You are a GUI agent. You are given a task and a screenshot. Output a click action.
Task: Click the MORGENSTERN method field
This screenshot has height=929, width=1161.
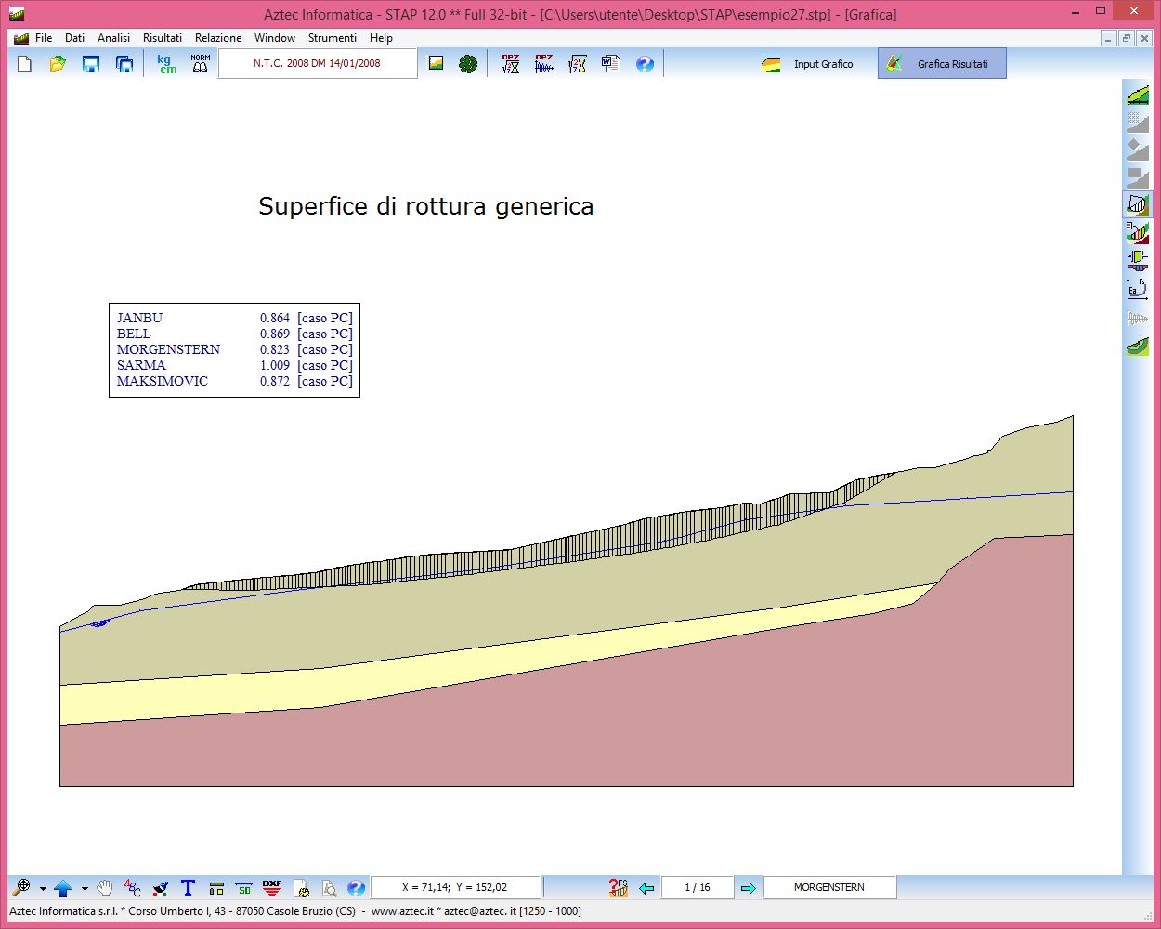829,888
